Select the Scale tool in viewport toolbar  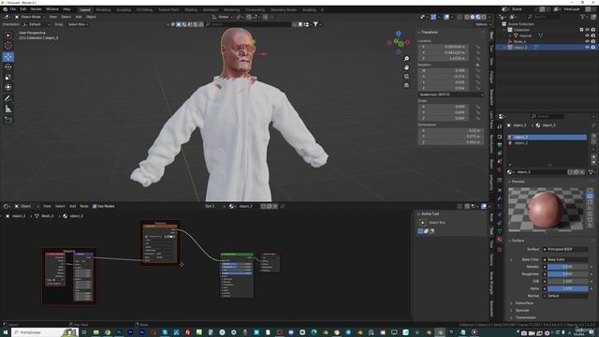point(8,77)
